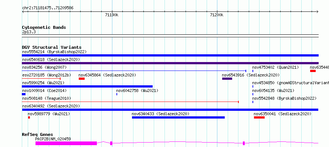329x147 pixels.
Task: Click the nsv5554214 blue variant bar
Action: click(x=170, y=55)
